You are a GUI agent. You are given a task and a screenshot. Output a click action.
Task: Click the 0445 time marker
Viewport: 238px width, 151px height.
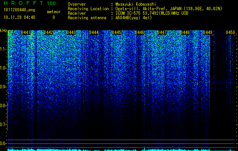117,32
